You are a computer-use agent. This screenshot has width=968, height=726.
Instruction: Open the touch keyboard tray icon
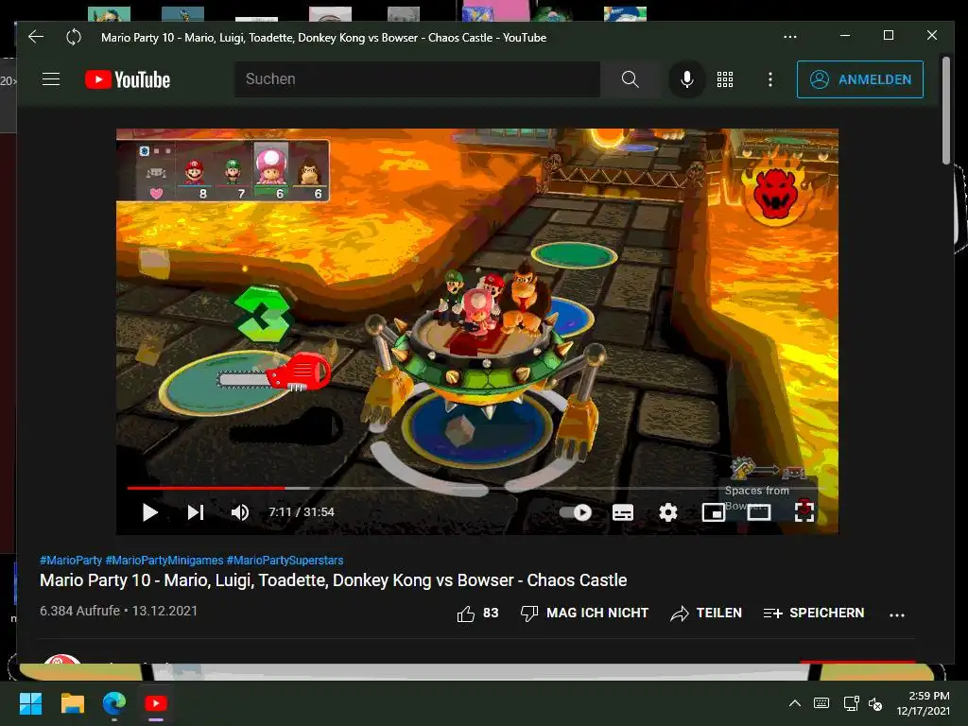point(821,703)
